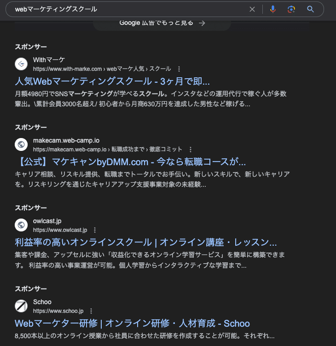Image resolution: width=336 pixels, height=346 pixels.
Task: Click description starting キャリア相談、リスキル提供
Action: tap(152, 179)
